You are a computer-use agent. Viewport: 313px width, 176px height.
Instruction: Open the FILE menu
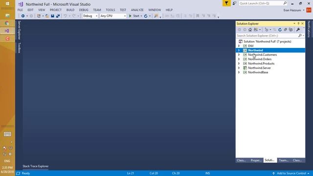(x=20, y=10)
